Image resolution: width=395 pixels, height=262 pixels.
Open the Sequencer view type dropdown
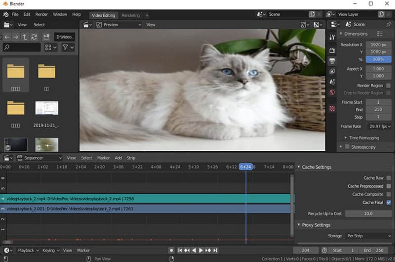pyautogui.click(x=39, y=158)
